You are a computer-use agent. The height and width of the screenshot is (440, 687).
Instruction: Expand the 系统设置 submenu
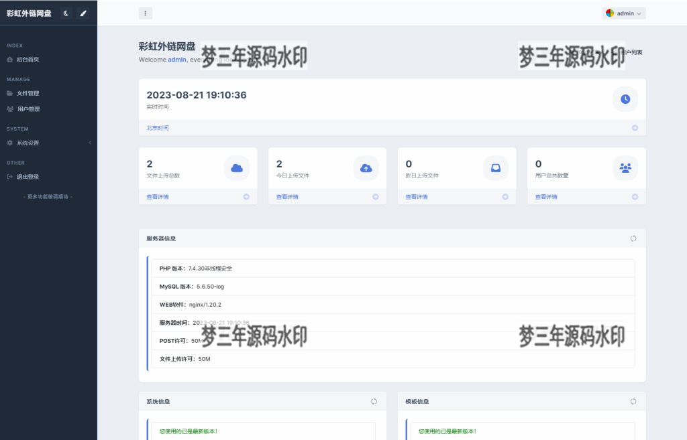[x=28, y=143]
